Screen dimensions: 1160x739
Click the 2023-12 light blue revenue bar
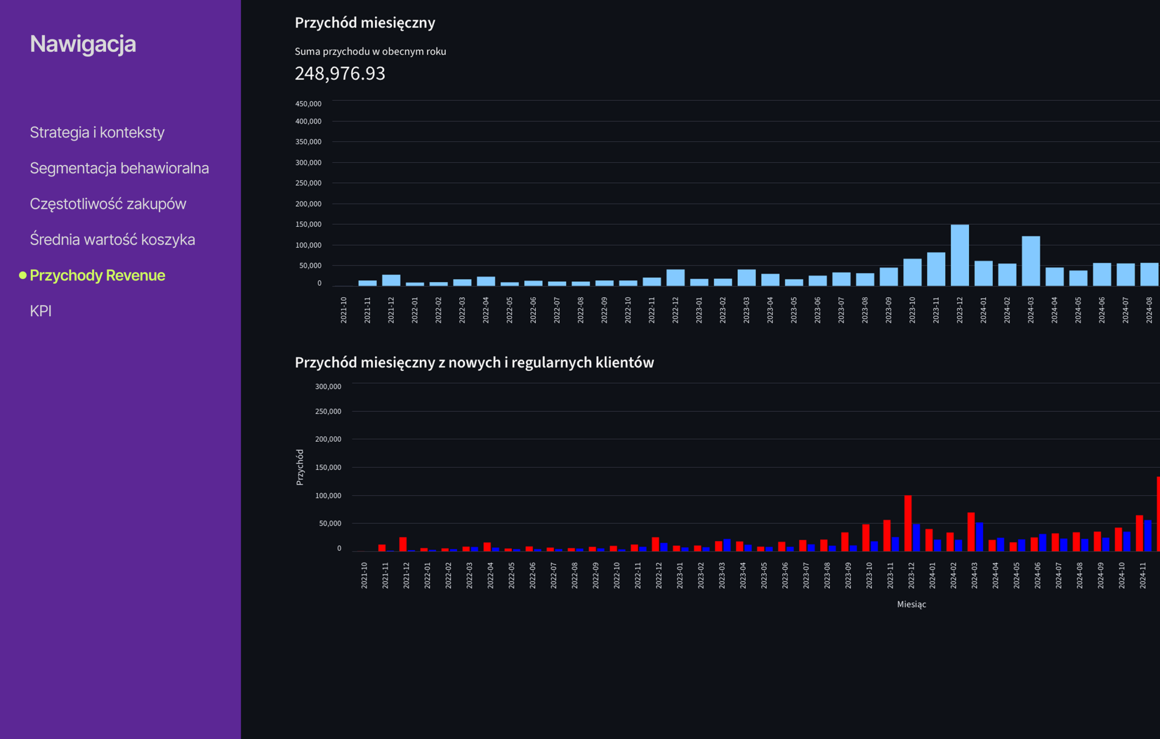(x=960, y=256)
